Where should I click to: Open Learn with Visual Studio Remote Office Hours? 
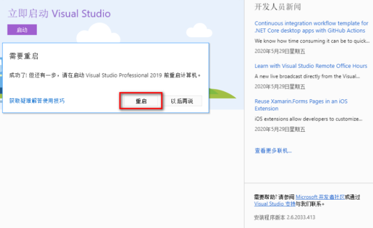(x=310, y=66)
